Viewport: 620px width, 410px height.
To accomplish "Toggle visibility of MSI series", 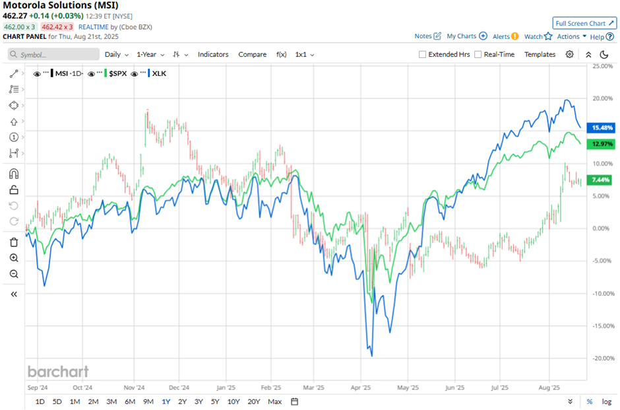I will [x=37, y=74].
